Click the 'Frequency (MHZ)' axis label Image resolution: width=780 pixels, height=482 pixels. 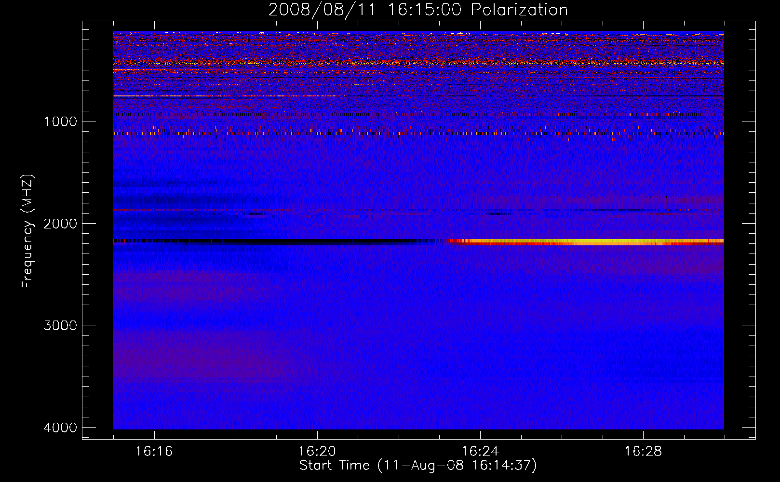(28, 231)
